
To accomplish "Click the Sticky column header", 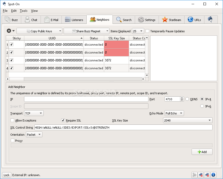I will tap(16, 38).
